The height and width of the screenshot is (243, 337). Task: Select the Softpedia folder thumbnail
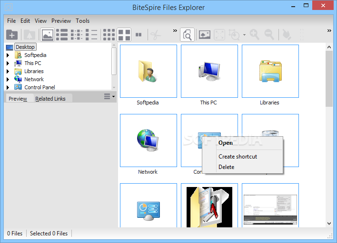pos(149,71)
